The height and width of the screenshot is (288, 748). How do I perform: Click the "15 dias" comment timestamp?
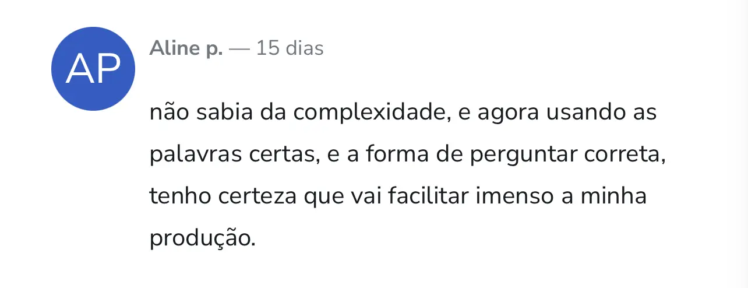[x=290, y=48]
